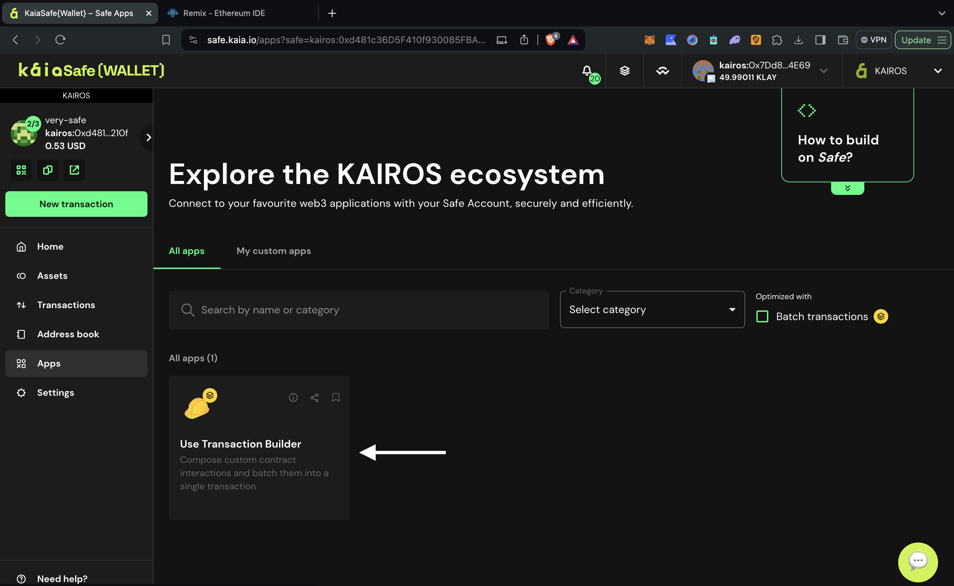954x586 pixels.
Task: Bookmark the Transaction Builder app
Action: [x=336, y=397]
